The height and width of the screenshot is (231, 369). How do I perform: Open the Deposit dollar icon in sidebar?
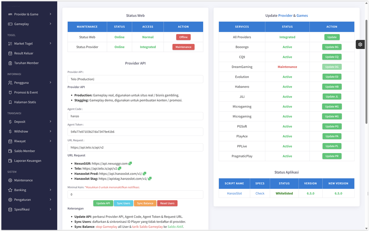coord(10,121)
